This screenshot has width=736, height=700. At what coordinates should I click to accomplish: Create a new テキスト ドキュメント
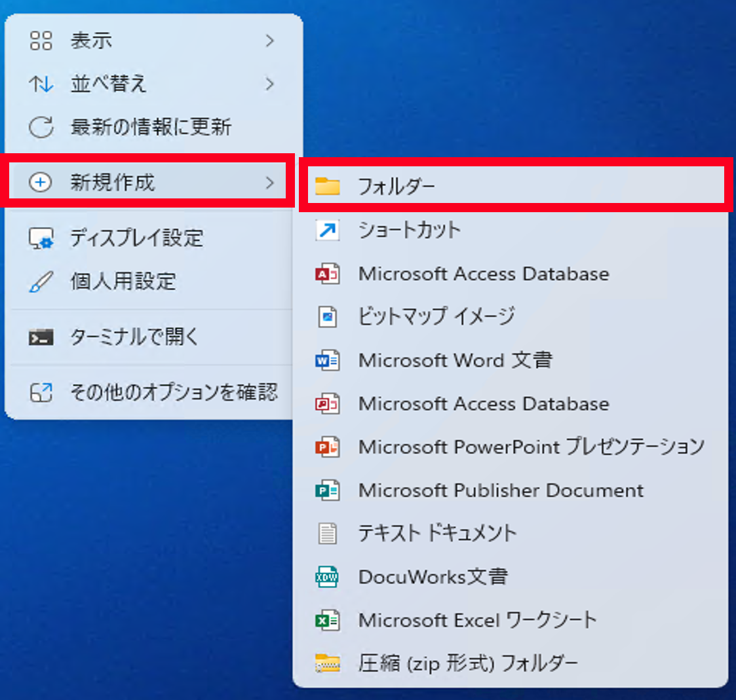pos(437,534)
